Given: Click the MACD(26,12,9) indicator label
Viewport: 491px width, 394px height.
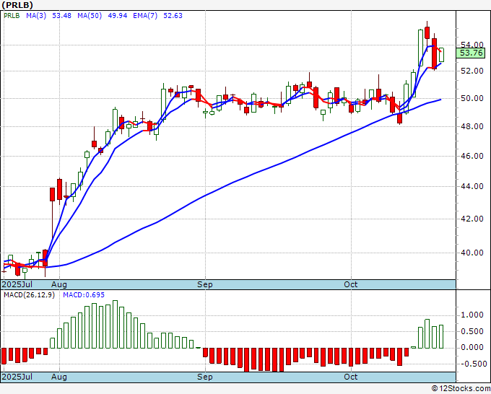Looking at the screenshot, I should (29, 295).
